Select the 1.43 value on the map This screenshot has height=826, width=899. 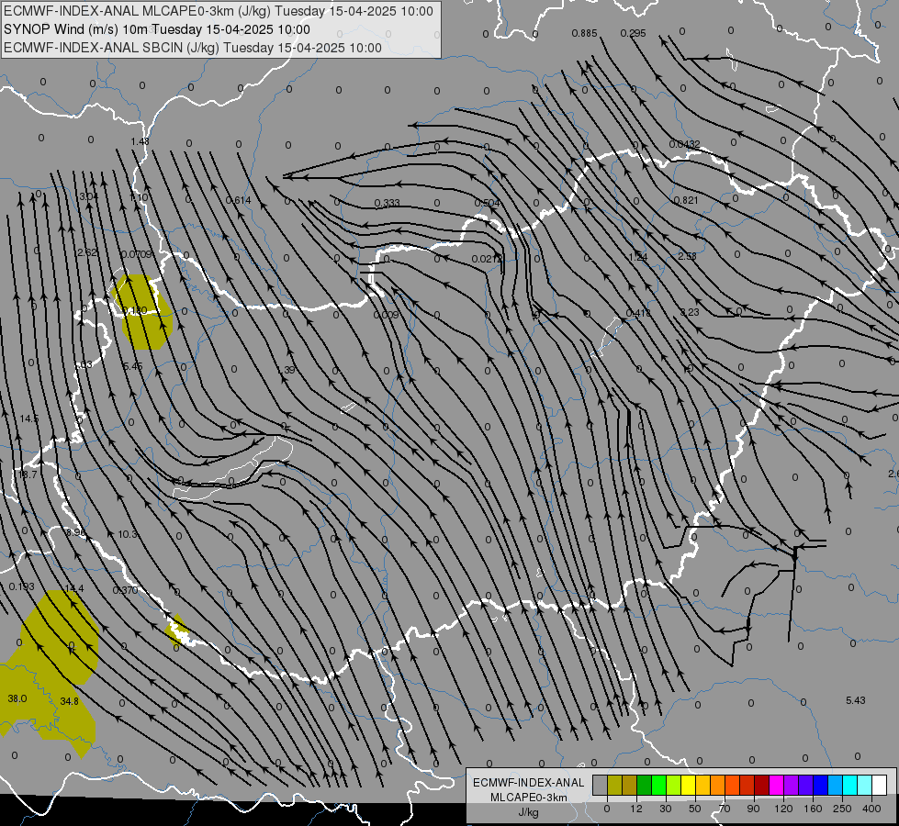(x=140, y=141)
